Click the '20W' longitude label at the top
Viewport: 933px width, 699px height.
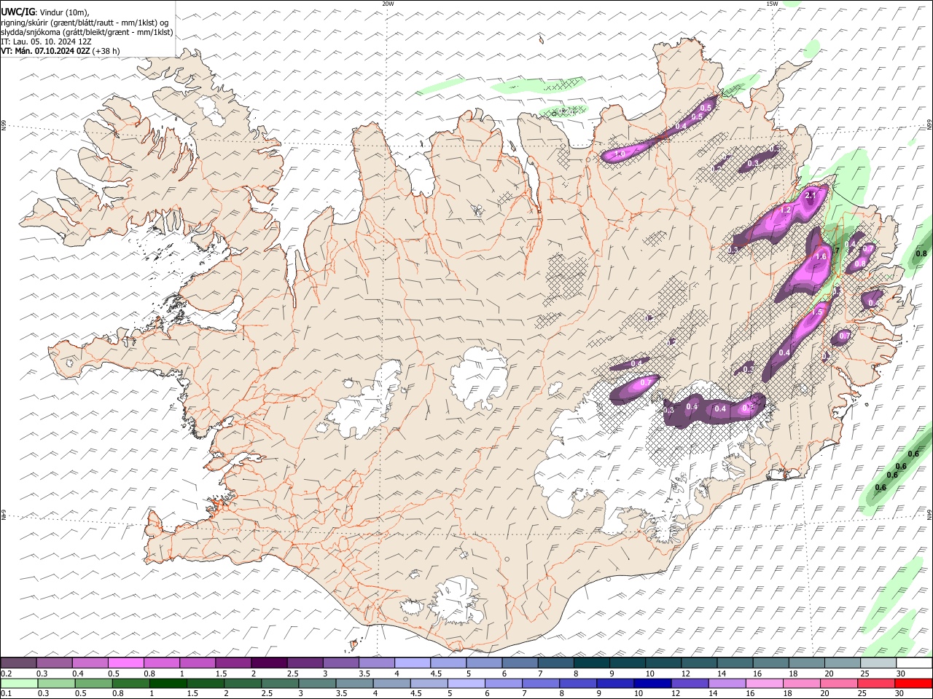tap(388, 4)
